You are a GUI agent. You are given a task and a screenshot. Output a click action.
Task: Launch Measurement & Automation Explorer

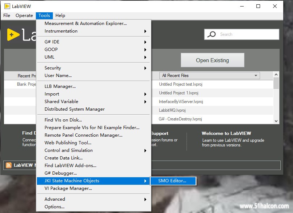93,24
